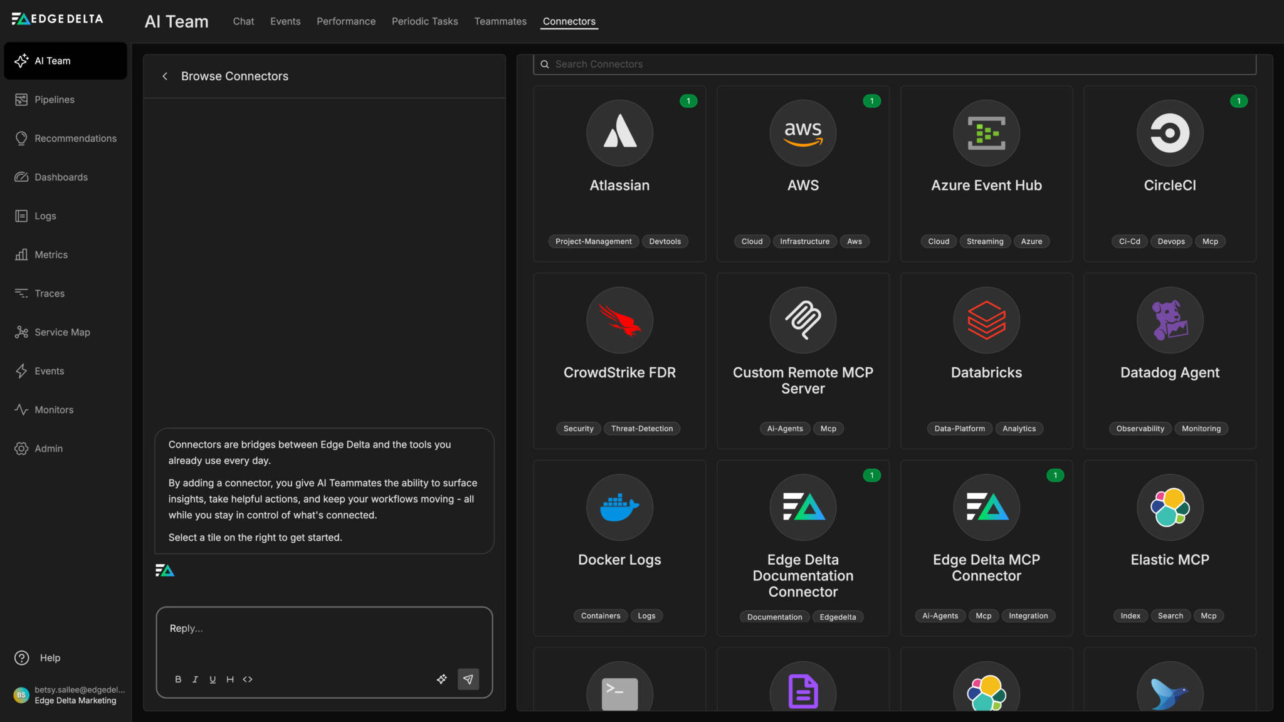Open the Recommendations panel
The height and width of the screenshot is (722, 1284).
coord(75,138)
